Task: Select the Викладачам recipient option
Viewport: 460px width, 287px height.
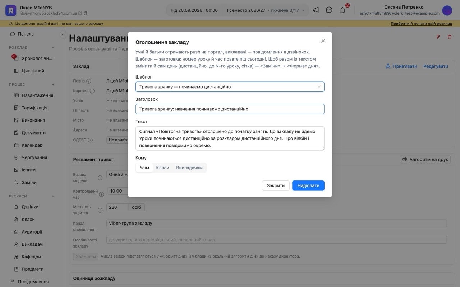Action: (x=189, y=168)
